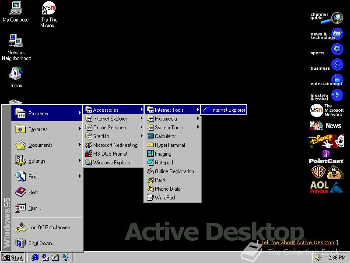Click the clock showing 12:36 PM
This screenshot has width=350, height=263.
tap(335, 258)
